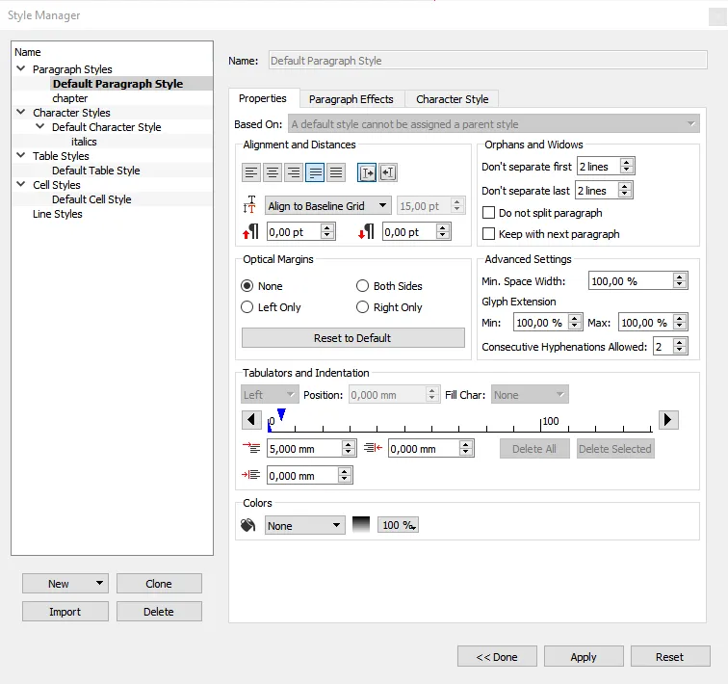
Task: Select Right Only optical margins
Action: (x=362, y=307)
